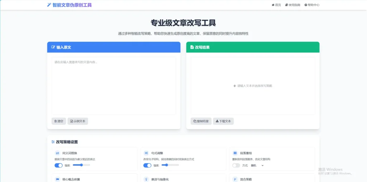
Task: Open 首页 in the top navigation
Action: (x=276, y=5)
